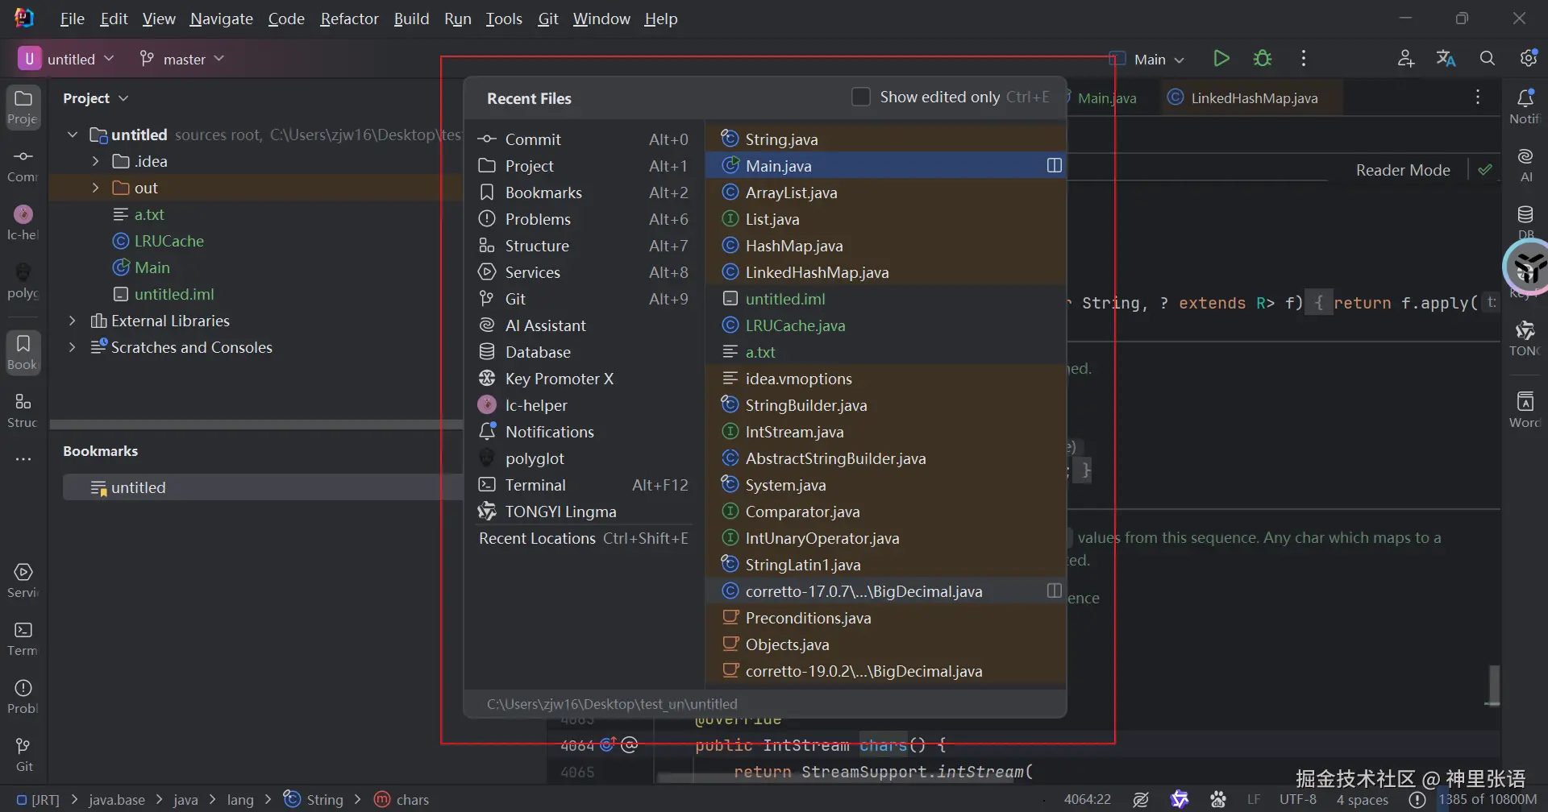Click the translate icon in the toolbar
Viewport: 1548px width, 812px height.
(x=1446, y=59)
